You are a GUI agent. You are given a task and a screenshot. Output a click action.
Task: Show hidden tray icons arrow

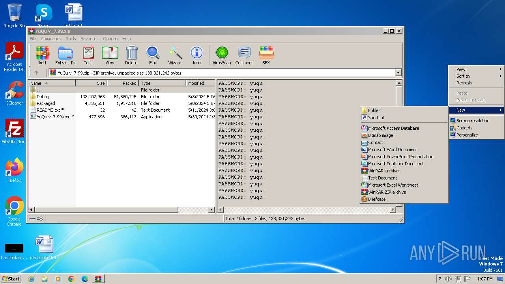(x=440, y=279)
